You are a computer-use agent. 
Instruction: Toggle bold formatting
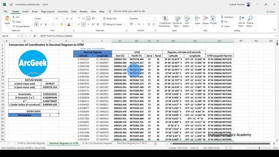point(36,24)
